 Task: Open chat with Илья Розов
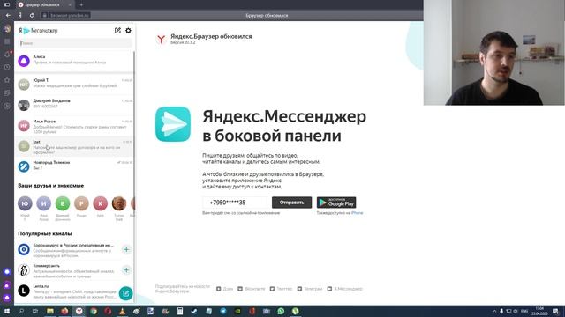[x=74, y=125]
